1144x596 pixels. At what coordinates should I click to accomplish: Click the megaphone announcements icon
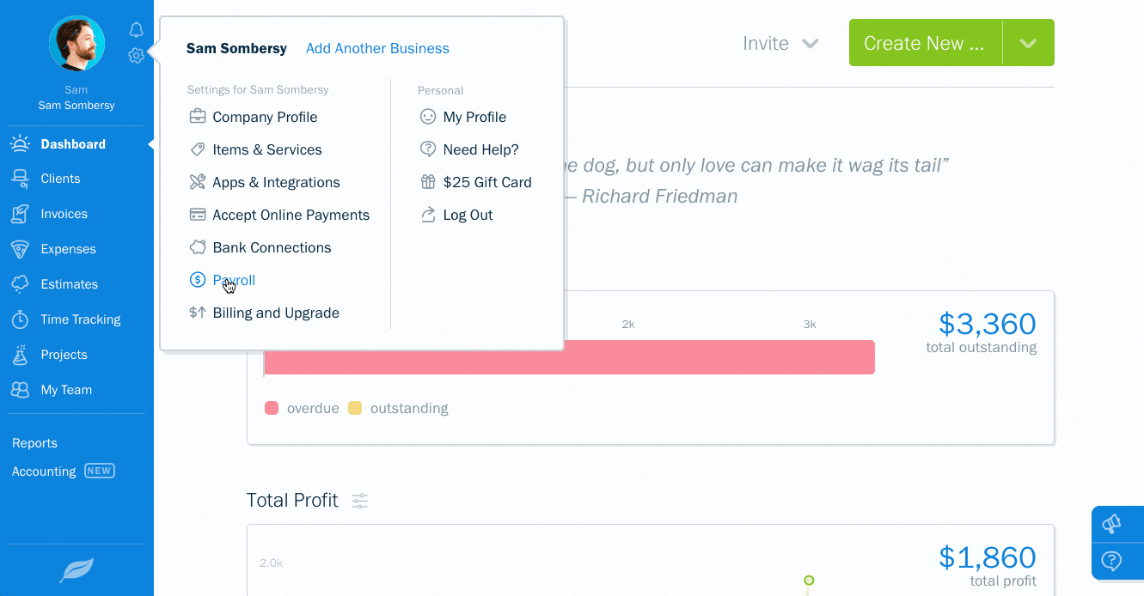click(1111, 524)
